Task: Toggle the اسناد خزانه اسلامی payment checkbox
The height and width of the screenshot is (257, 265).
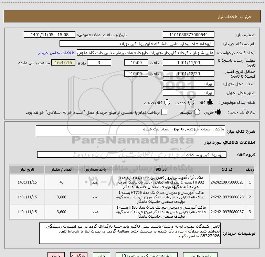Action: click(164, 112)
